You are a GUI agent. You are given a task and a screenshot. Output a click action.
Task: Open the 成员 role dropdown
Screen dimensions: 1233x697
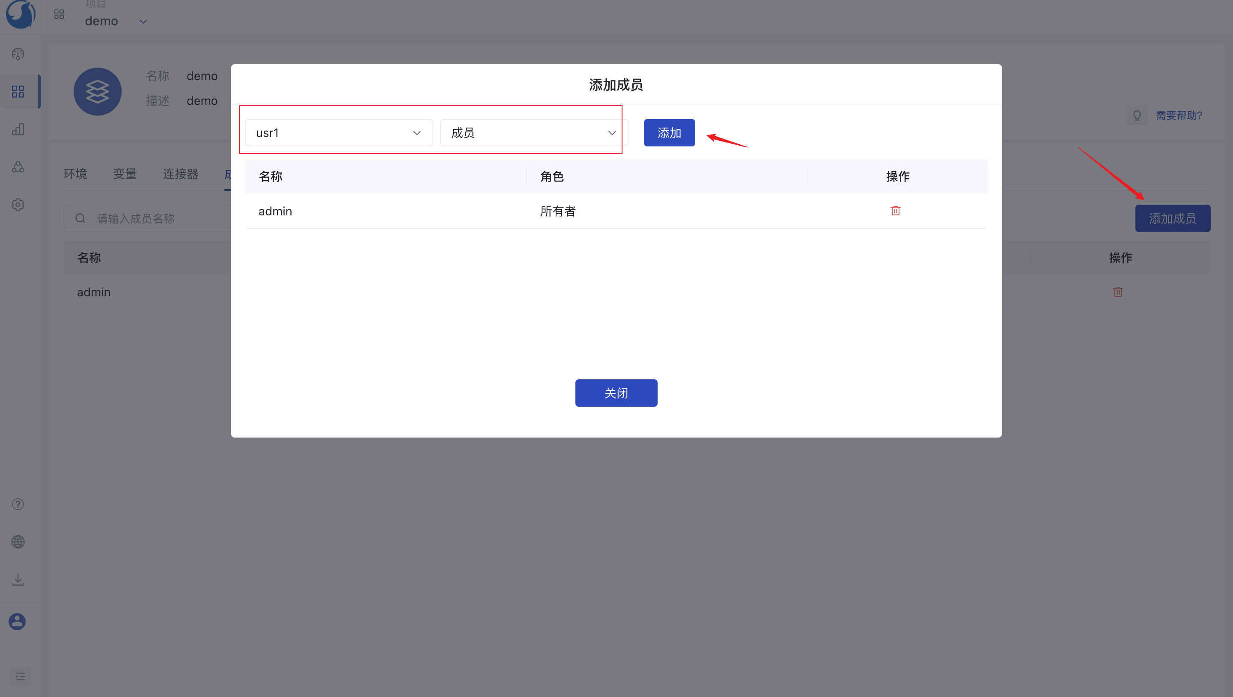pyautogui.click(x=534, y=133)
